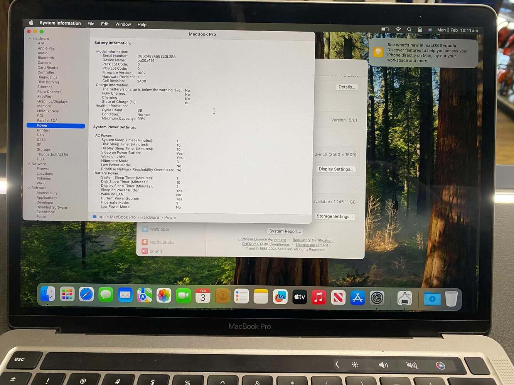Select Storage in the Hardware list
Viewport: 514px width, 385px height.
point(44,150)
